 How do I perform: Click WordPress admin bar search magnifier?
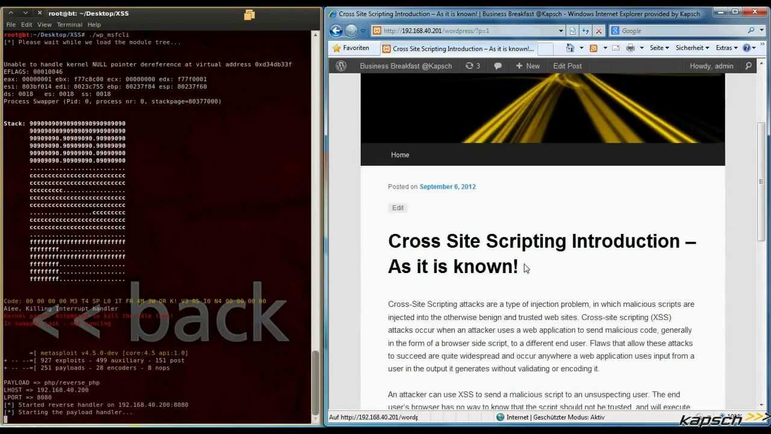point(748,66)
